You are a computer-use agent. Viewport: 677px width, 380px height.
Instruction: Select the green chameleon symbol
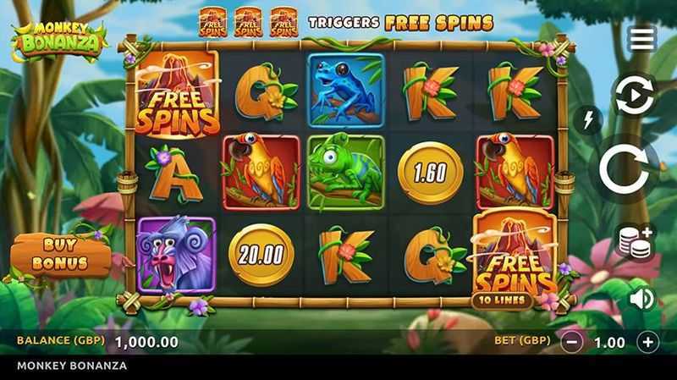pyautogui.click(x=346, y=172)
